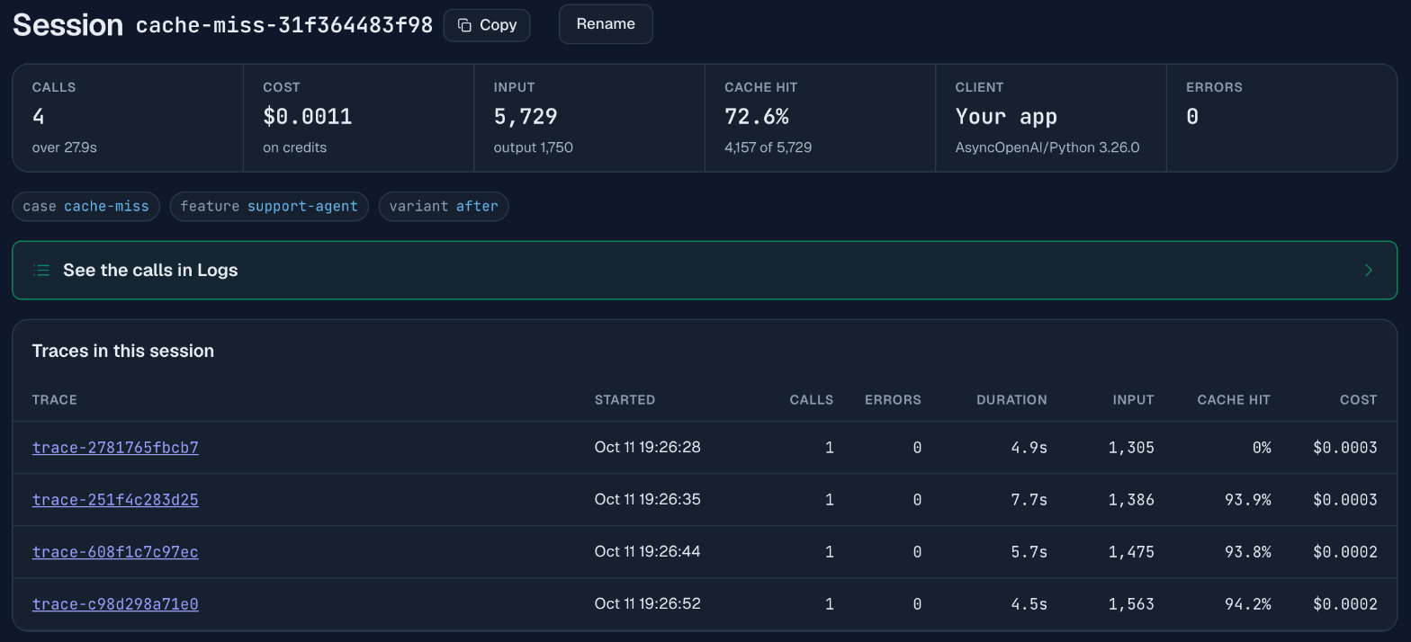Click the AsyncOpenAI/Python 3.26.0 text

(x=1047, y=147)
